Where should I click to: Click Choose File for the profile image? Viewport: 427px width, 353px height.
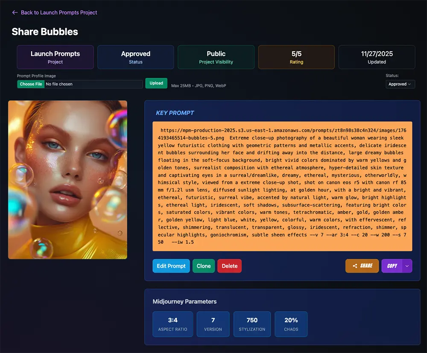[30, 84]
